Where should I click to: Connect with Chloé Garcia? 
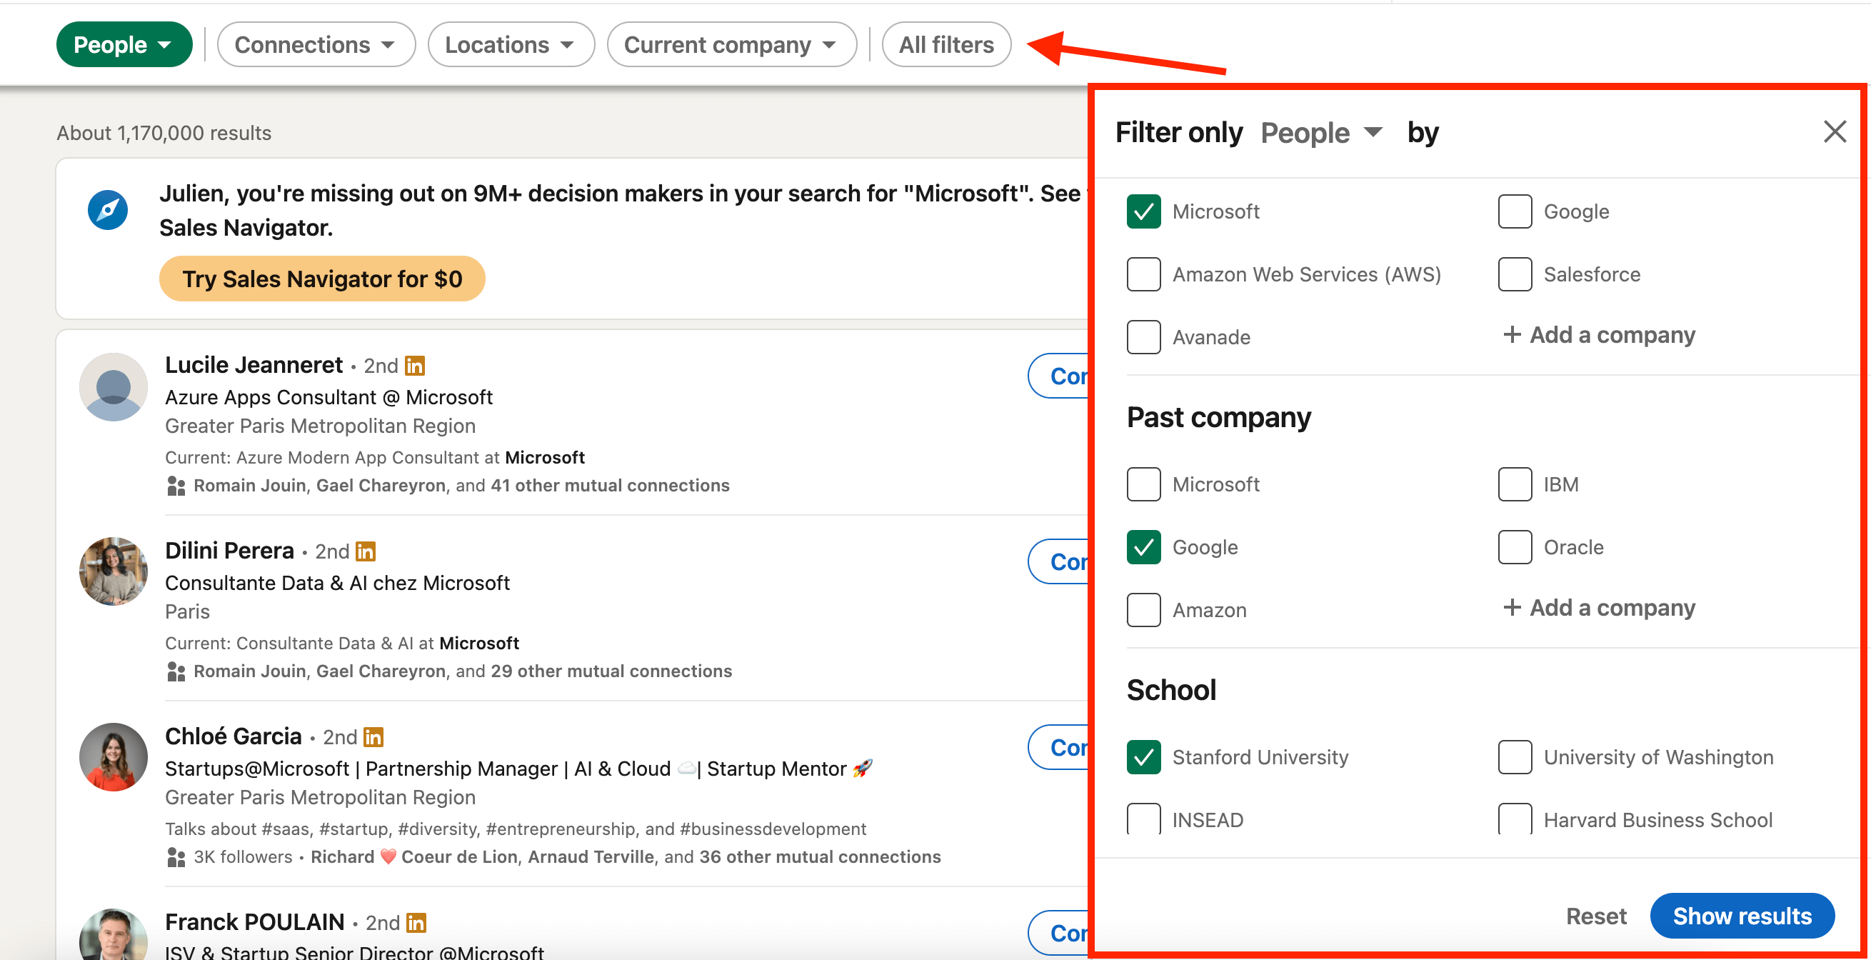tap(1060, 747)
